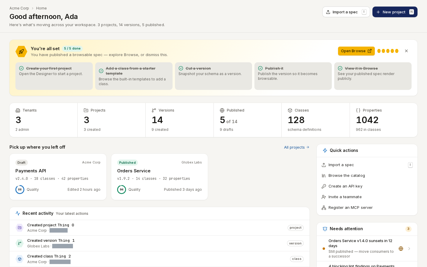427x267 pixels.
Task: Toggle the Publish it checkmark
Action: [x=260, y=68]
